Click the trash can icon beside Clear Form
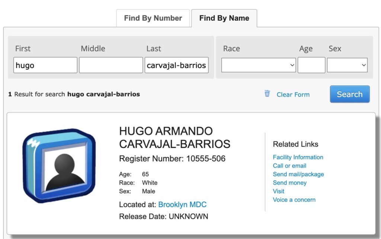Image resolution: width=381 pixels, height=239 pixels. [x=267, y=94]
